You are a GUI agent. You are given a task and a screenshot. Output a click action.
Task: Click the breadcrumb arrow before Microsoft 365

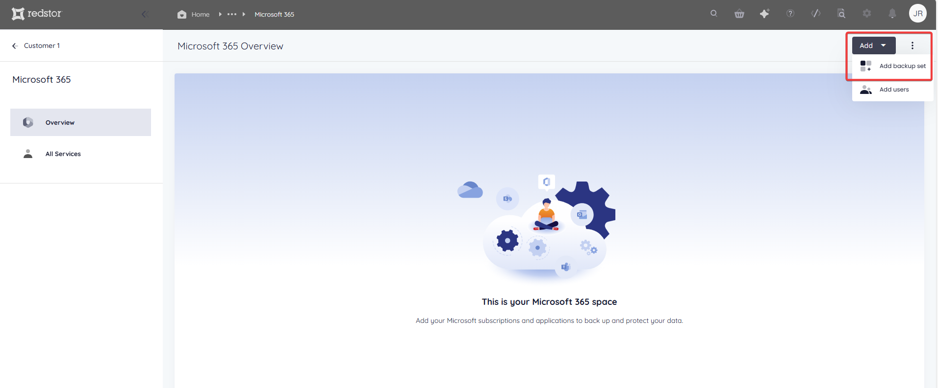pos(244,14)
